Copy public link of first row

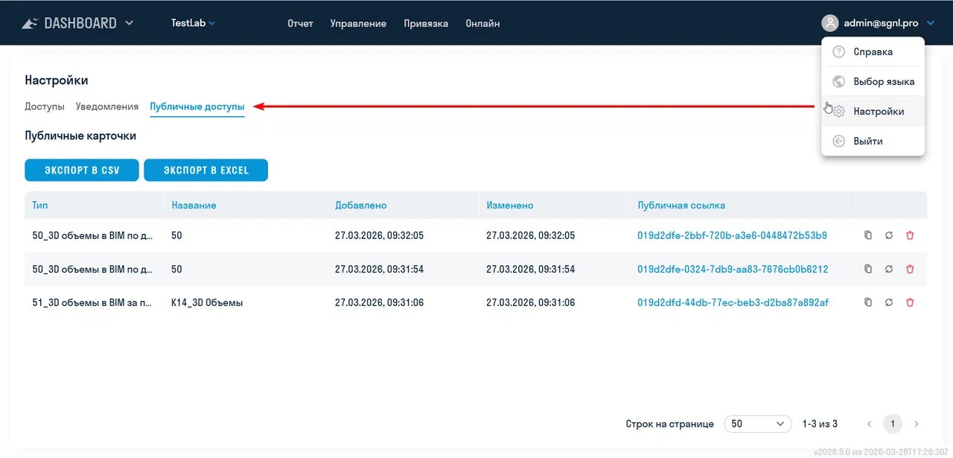tap(867, 235)
